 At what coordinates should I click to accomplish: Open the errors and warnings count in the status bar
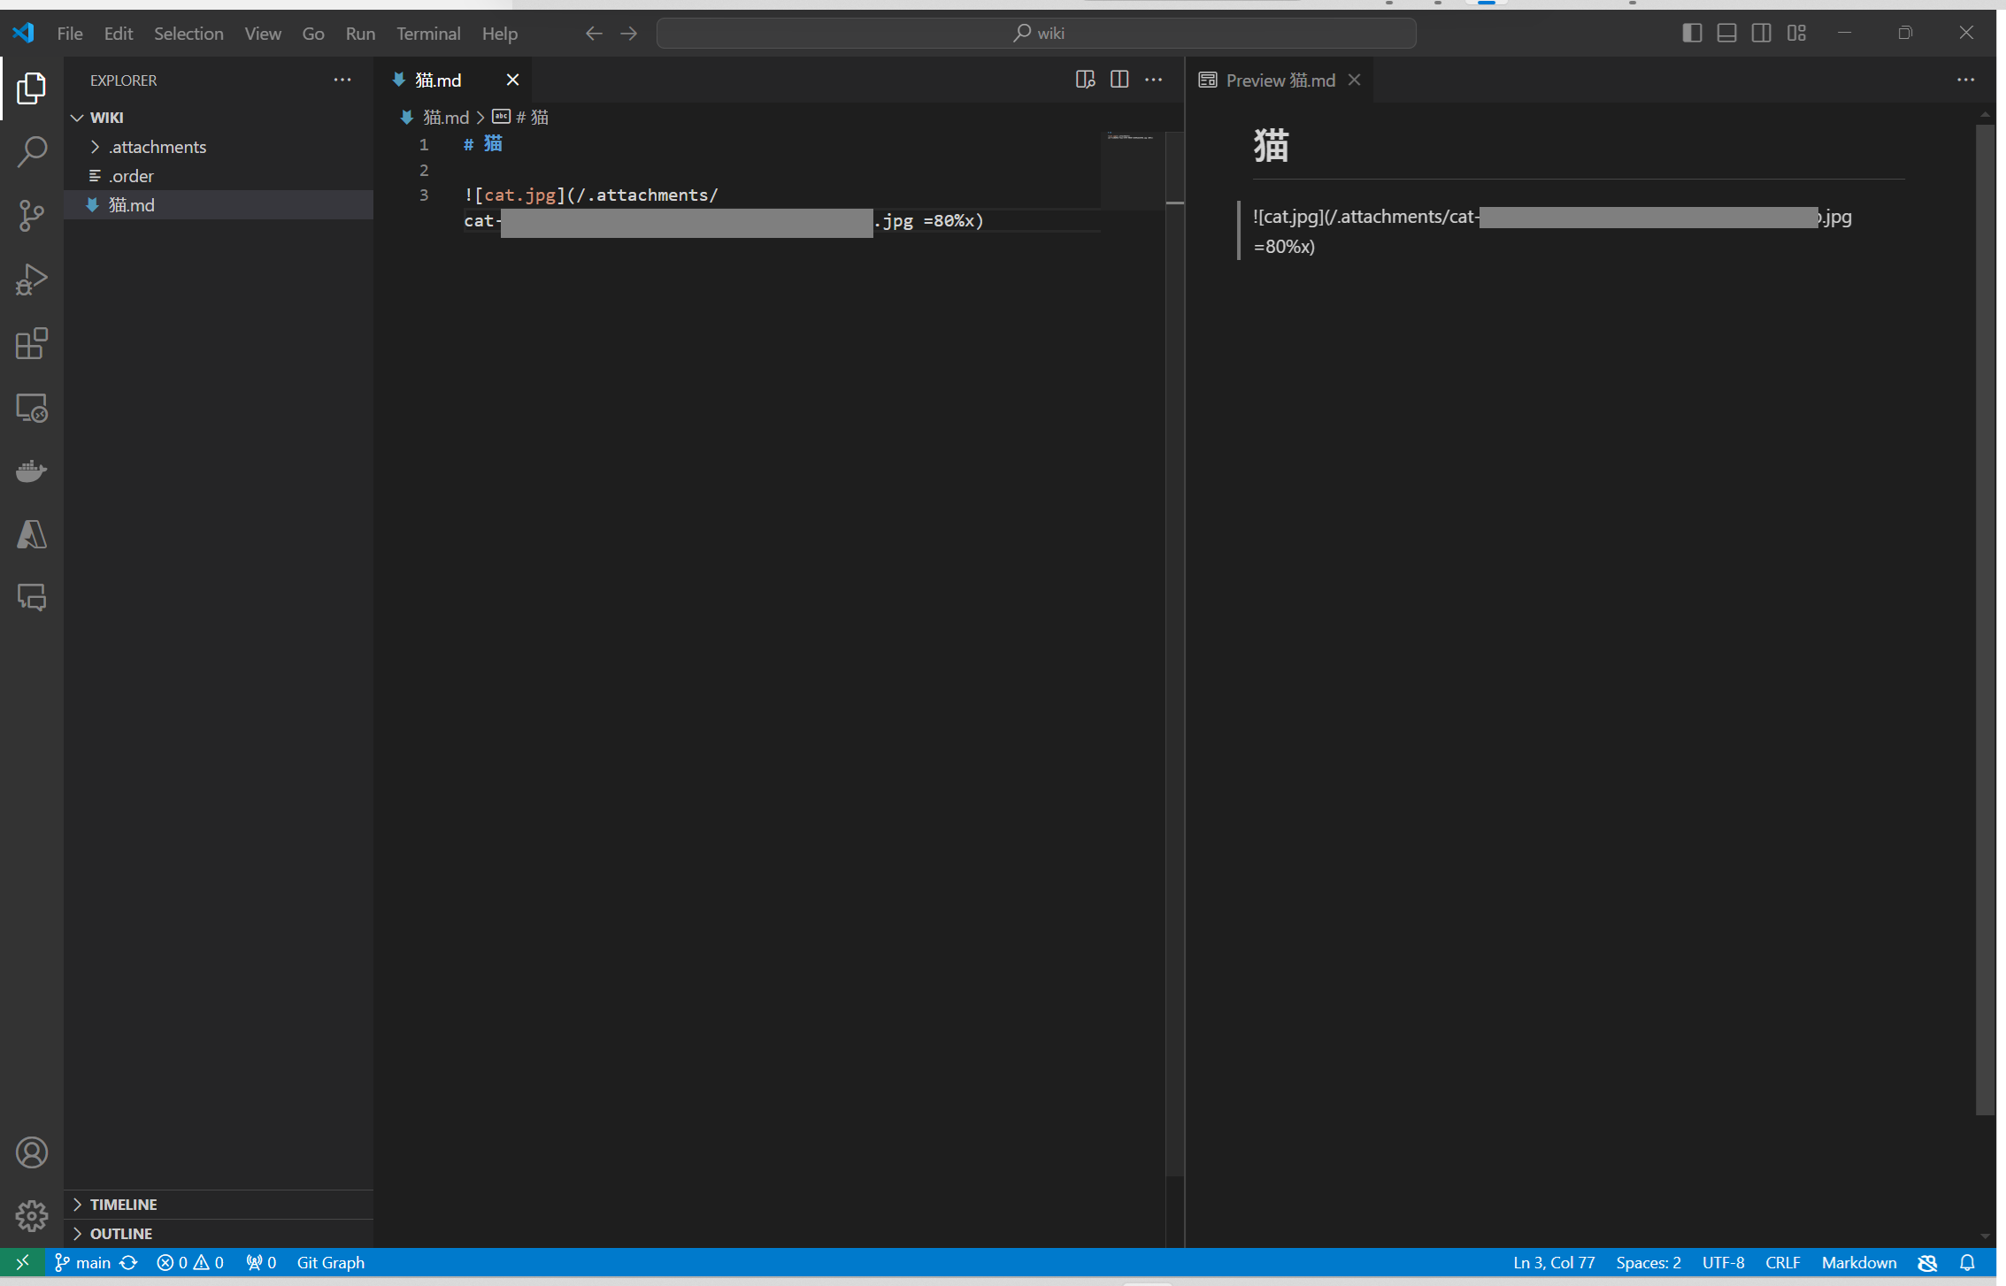[x=190, y=1262]
